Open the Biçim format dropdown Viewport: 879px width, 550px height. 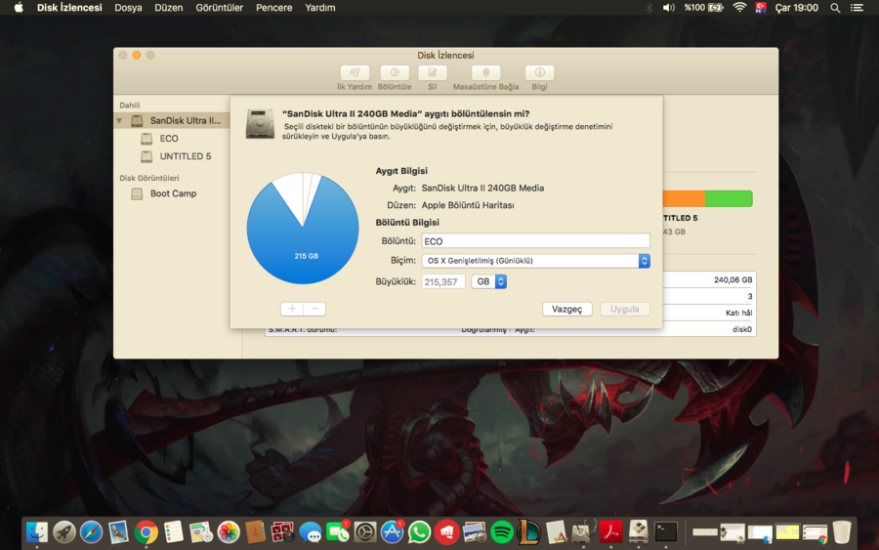pos(535,261)
